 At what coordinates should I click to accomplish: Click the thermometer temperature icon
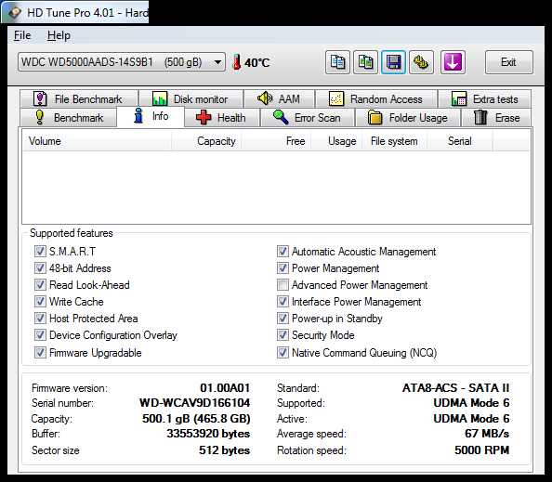(237, 62)
